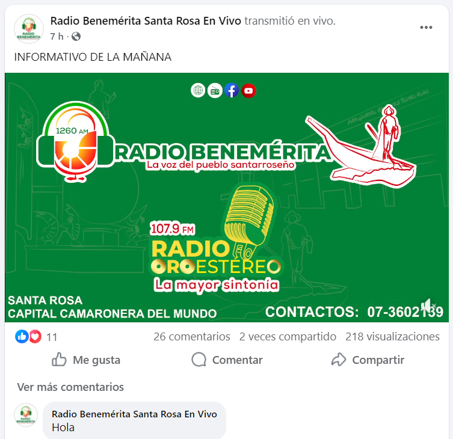Play the Informativo de la Mañana video
This screenshot has width=453, height=439.
[x=226, y=197]
